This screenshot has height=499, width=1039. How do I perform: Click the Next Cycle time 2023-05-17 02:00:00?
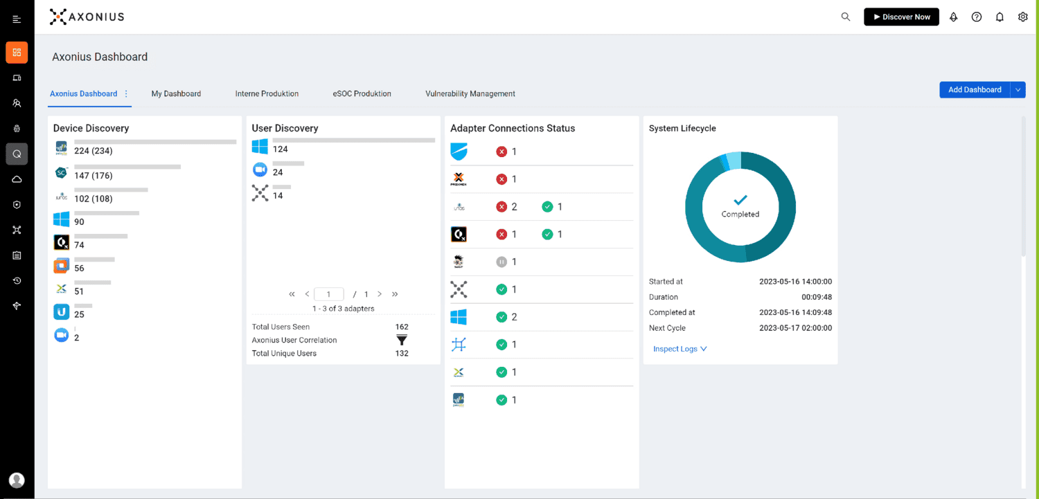(x=796, y=328)
